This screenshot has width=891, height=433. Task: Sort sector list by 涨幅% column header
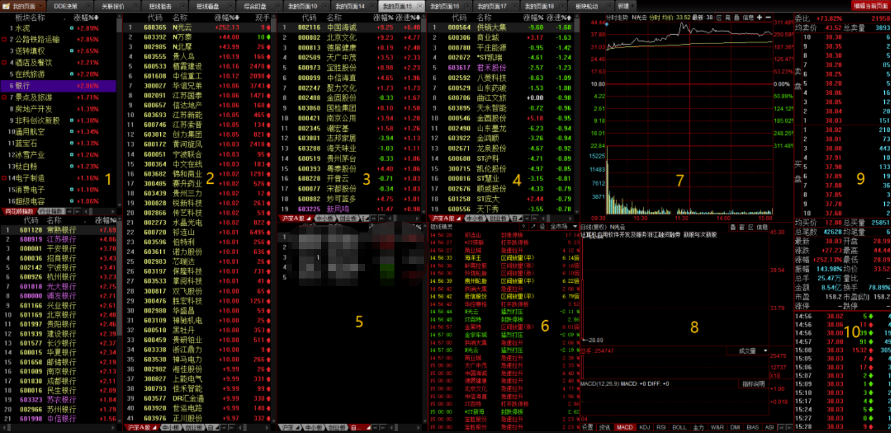(x=86, y=18)
